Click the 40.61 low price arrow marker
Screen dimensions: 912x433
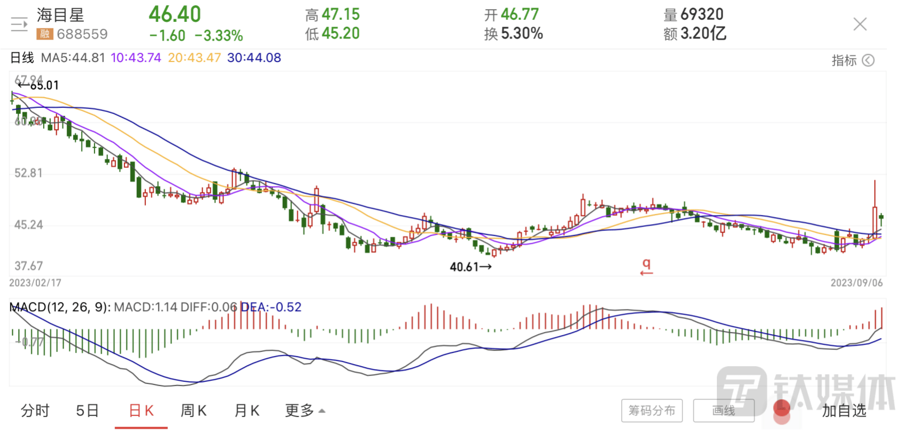470,267
